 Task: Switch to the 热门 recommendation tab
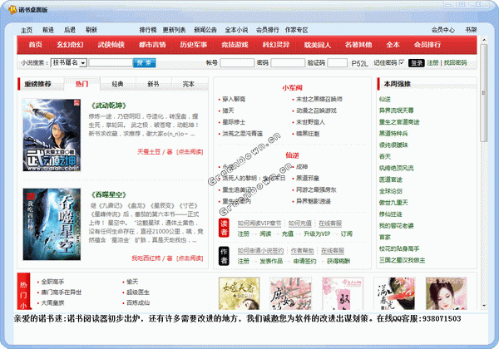pyautogui.click(x=82, y=84)
